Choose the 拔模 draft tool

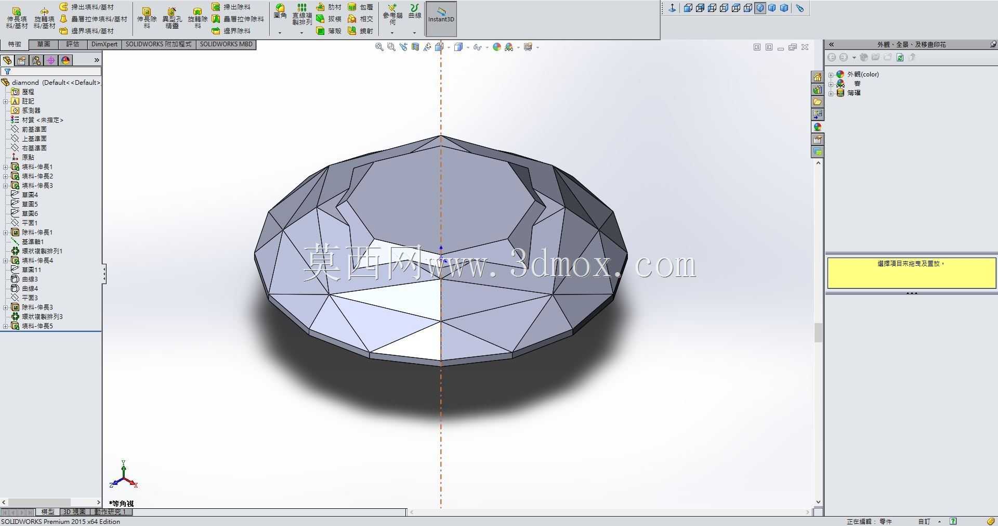[x=329, y=19]
